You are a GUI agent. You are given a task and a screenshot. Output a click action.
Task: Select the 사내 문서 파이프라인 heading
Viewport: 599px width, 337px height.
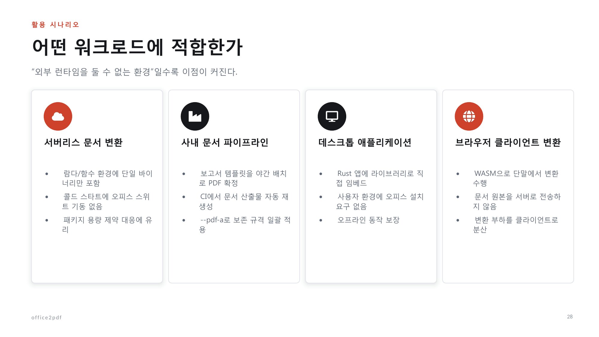(x=225, y=142)
